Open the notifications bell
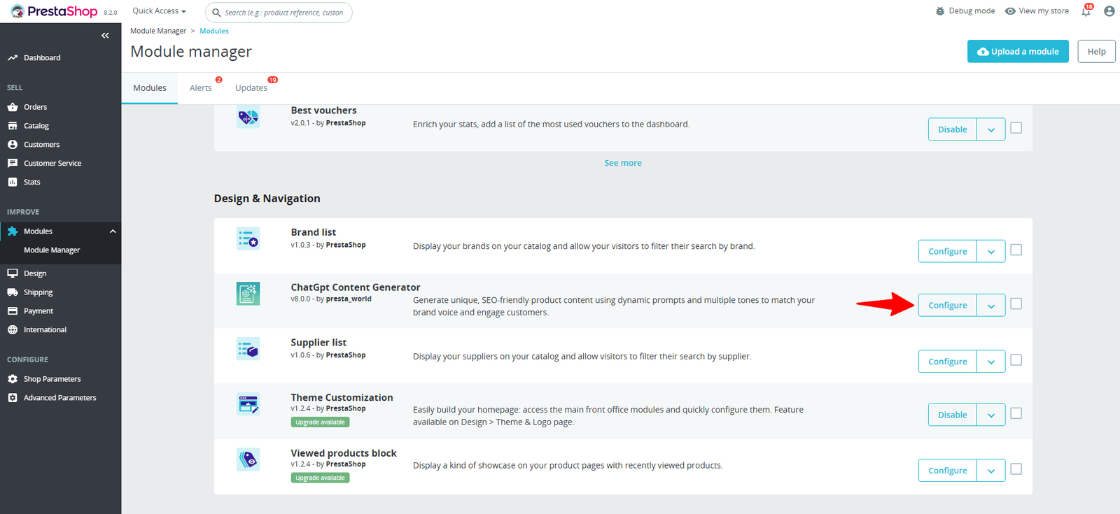 click(x=1086, y=11)
